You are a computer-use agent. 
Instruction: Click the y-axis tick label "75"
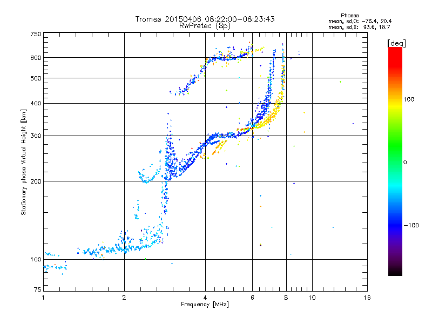coord(37,289)
